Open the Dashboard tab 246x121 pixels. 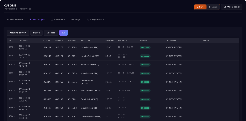[x=15, y=20]
